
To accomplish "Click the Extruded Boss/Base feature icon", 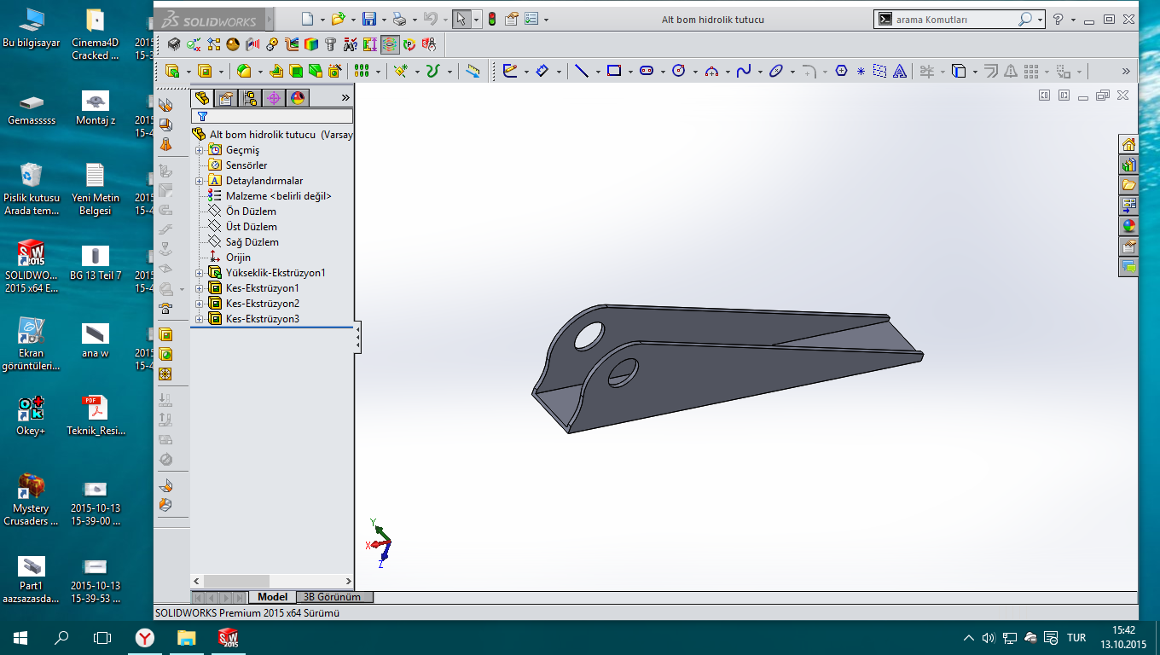I will click(173, 72).
